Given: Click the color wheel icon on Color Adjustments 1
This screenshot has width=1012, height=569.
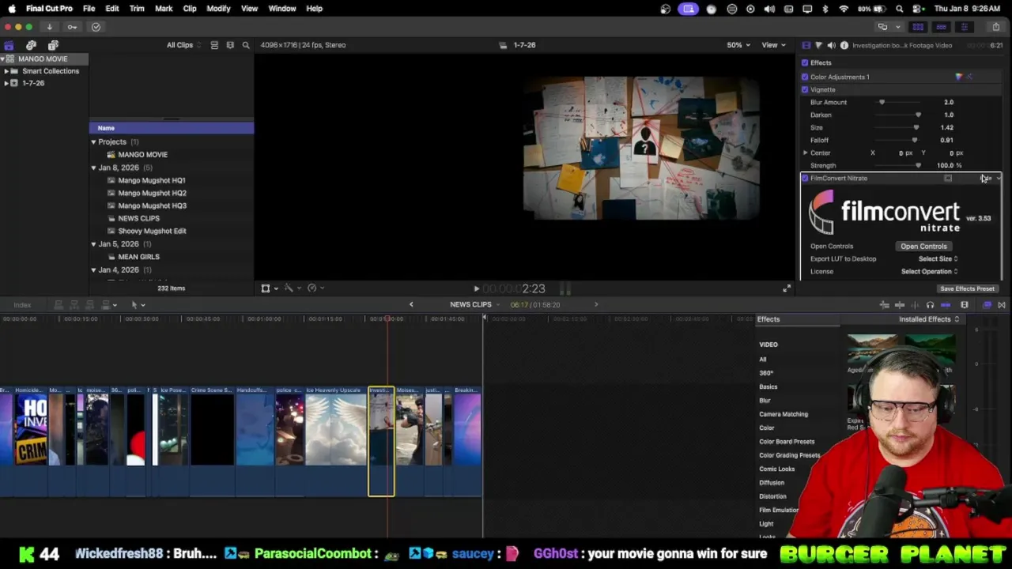Looking at the screenshot, I should click(959, 77).
